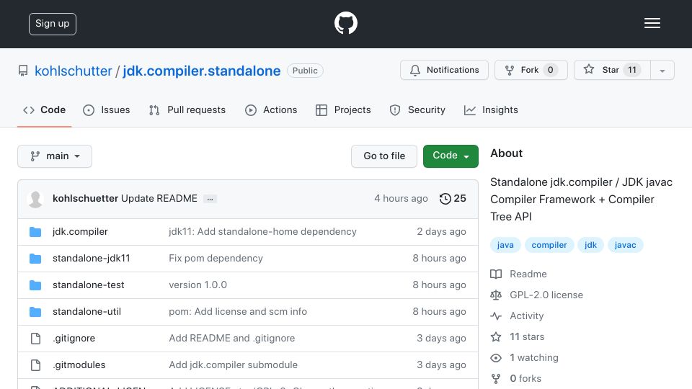Click the commit history clock icon

click(445, 199)
